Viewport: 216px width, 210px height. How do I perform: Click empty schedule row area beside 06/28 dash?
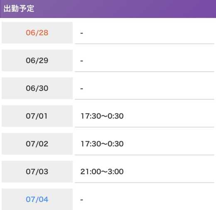click(x=149, y=33)
